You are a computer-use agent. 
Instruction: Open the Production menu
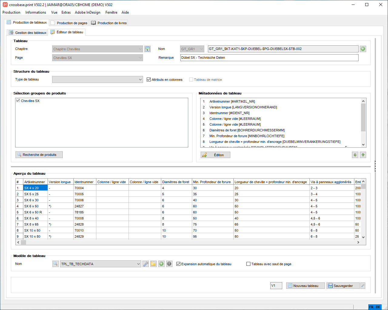tap(11, 12)
